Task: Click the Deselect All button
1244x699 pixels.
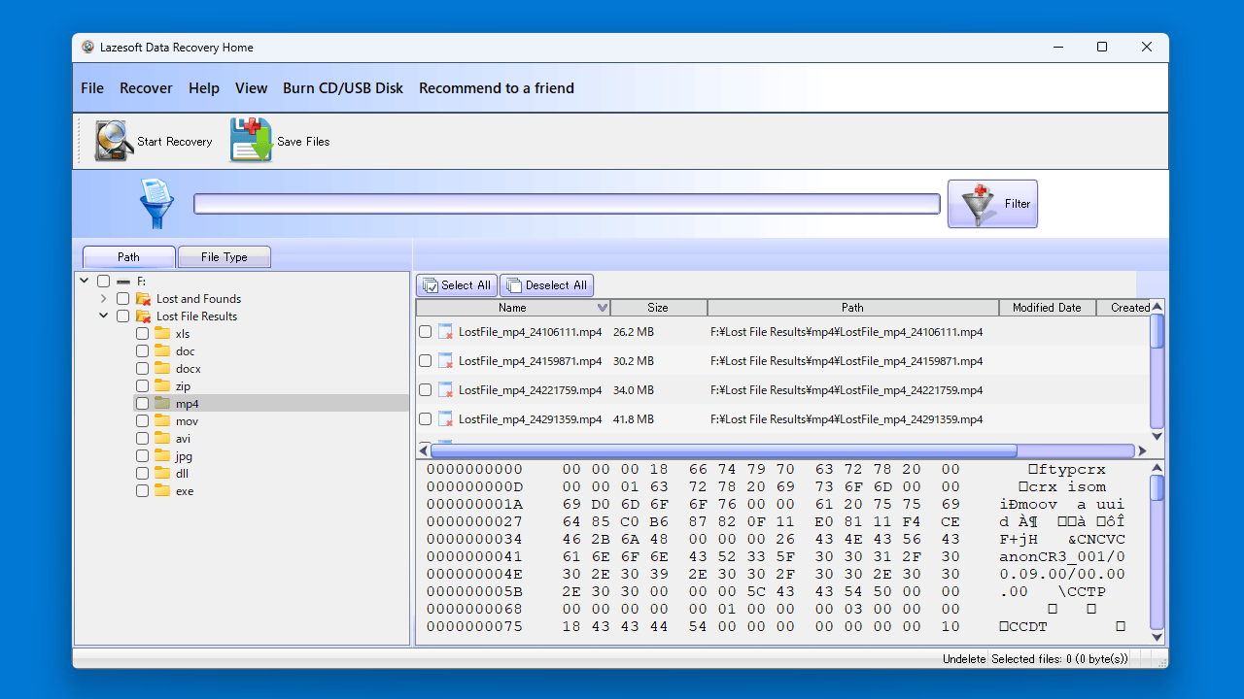Action: (547, 285)
